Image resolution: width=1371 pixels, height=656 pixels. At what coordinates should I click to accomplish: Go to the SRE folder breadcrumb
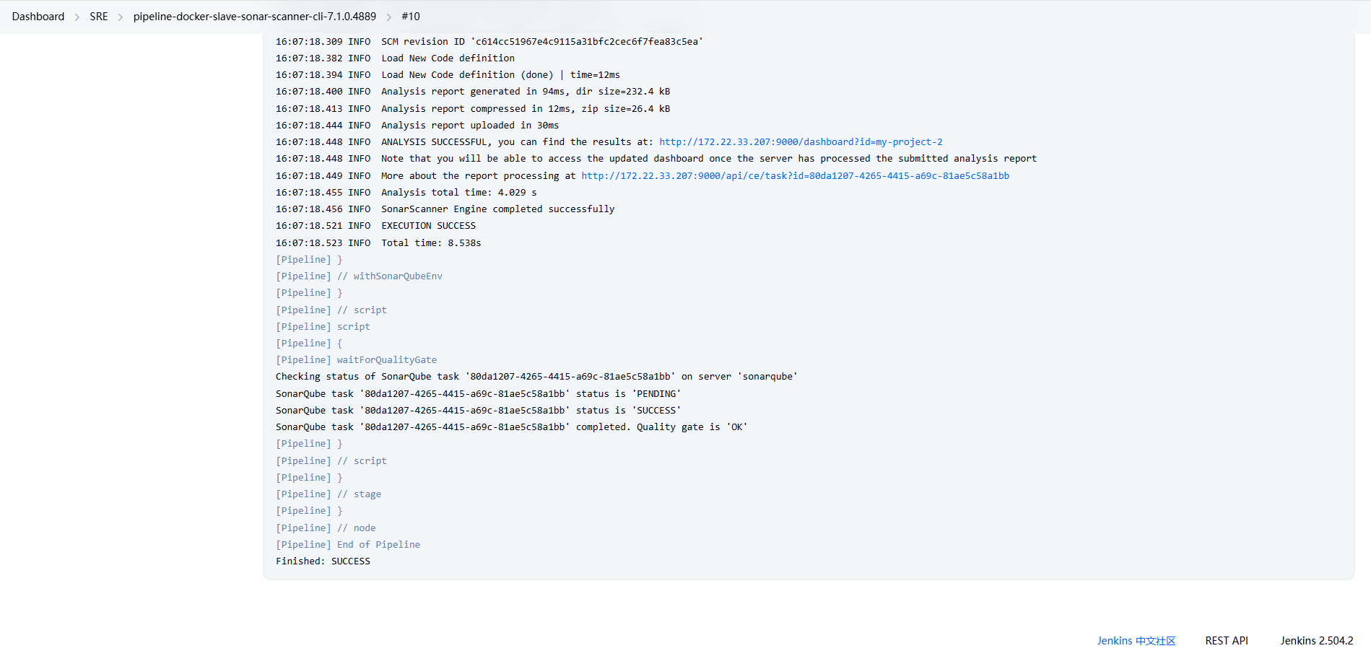[x=99, y=17]
